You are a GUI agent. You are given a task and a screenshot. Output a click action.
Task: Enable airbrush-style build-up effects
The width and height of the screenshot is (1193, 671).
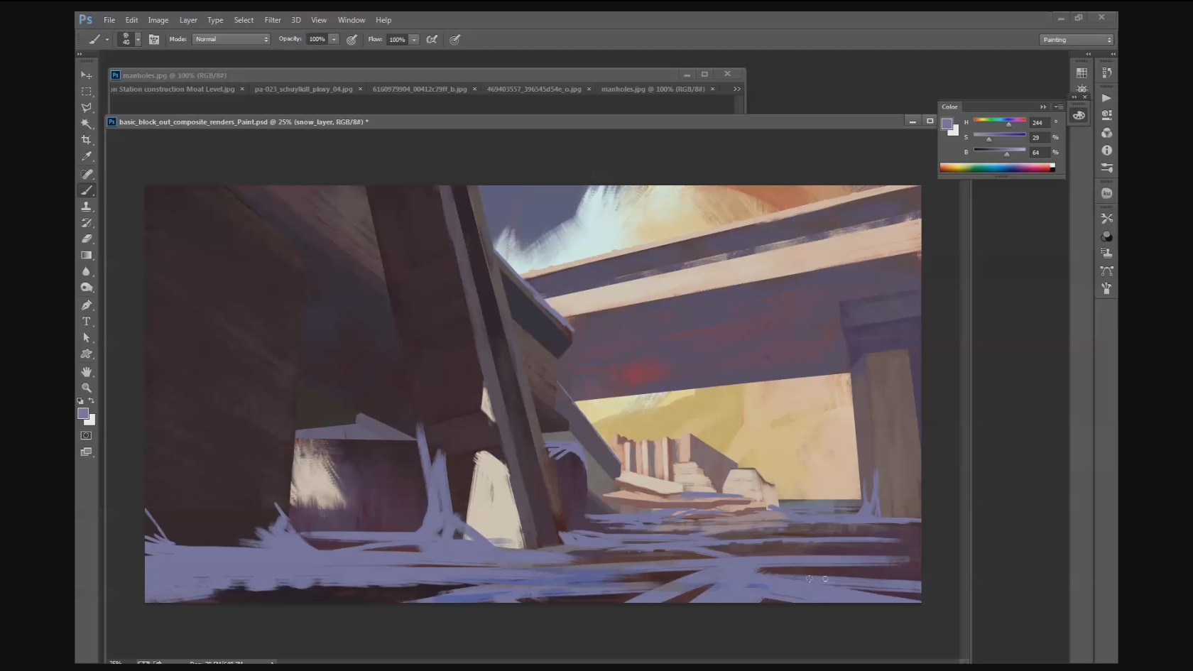432,40
